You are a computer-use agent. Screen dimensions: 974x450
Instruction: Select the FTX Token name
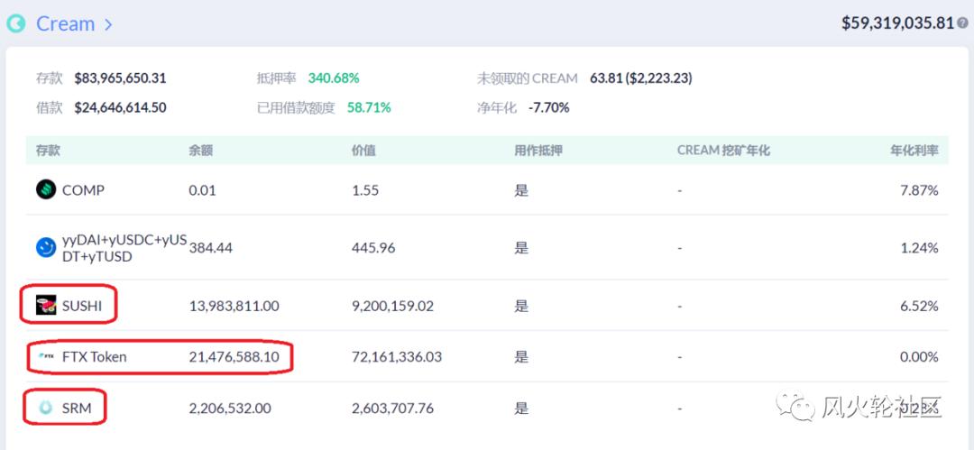[x=95, y=357]
